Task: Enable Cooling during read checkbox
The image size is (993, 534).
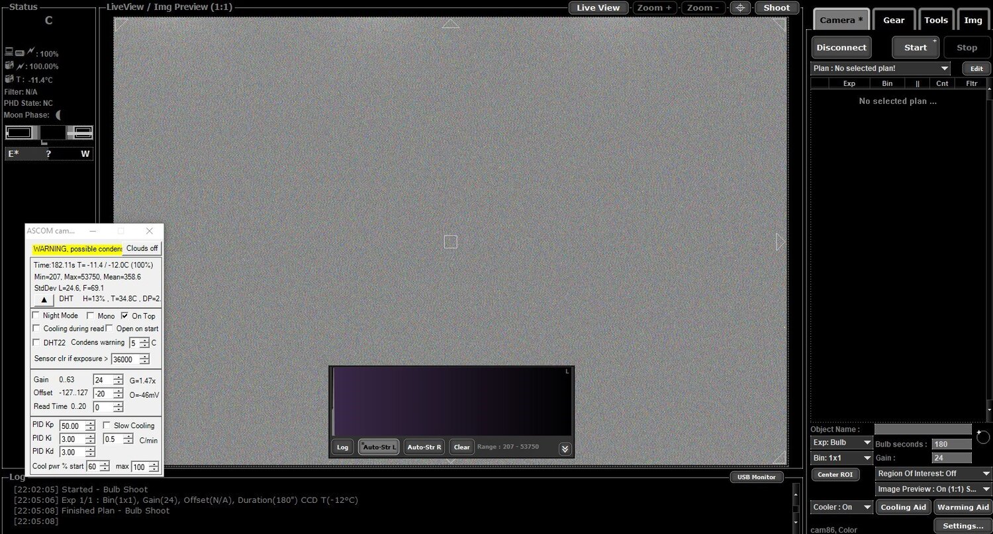Action: pyautogui.click(x=36, y=328)
